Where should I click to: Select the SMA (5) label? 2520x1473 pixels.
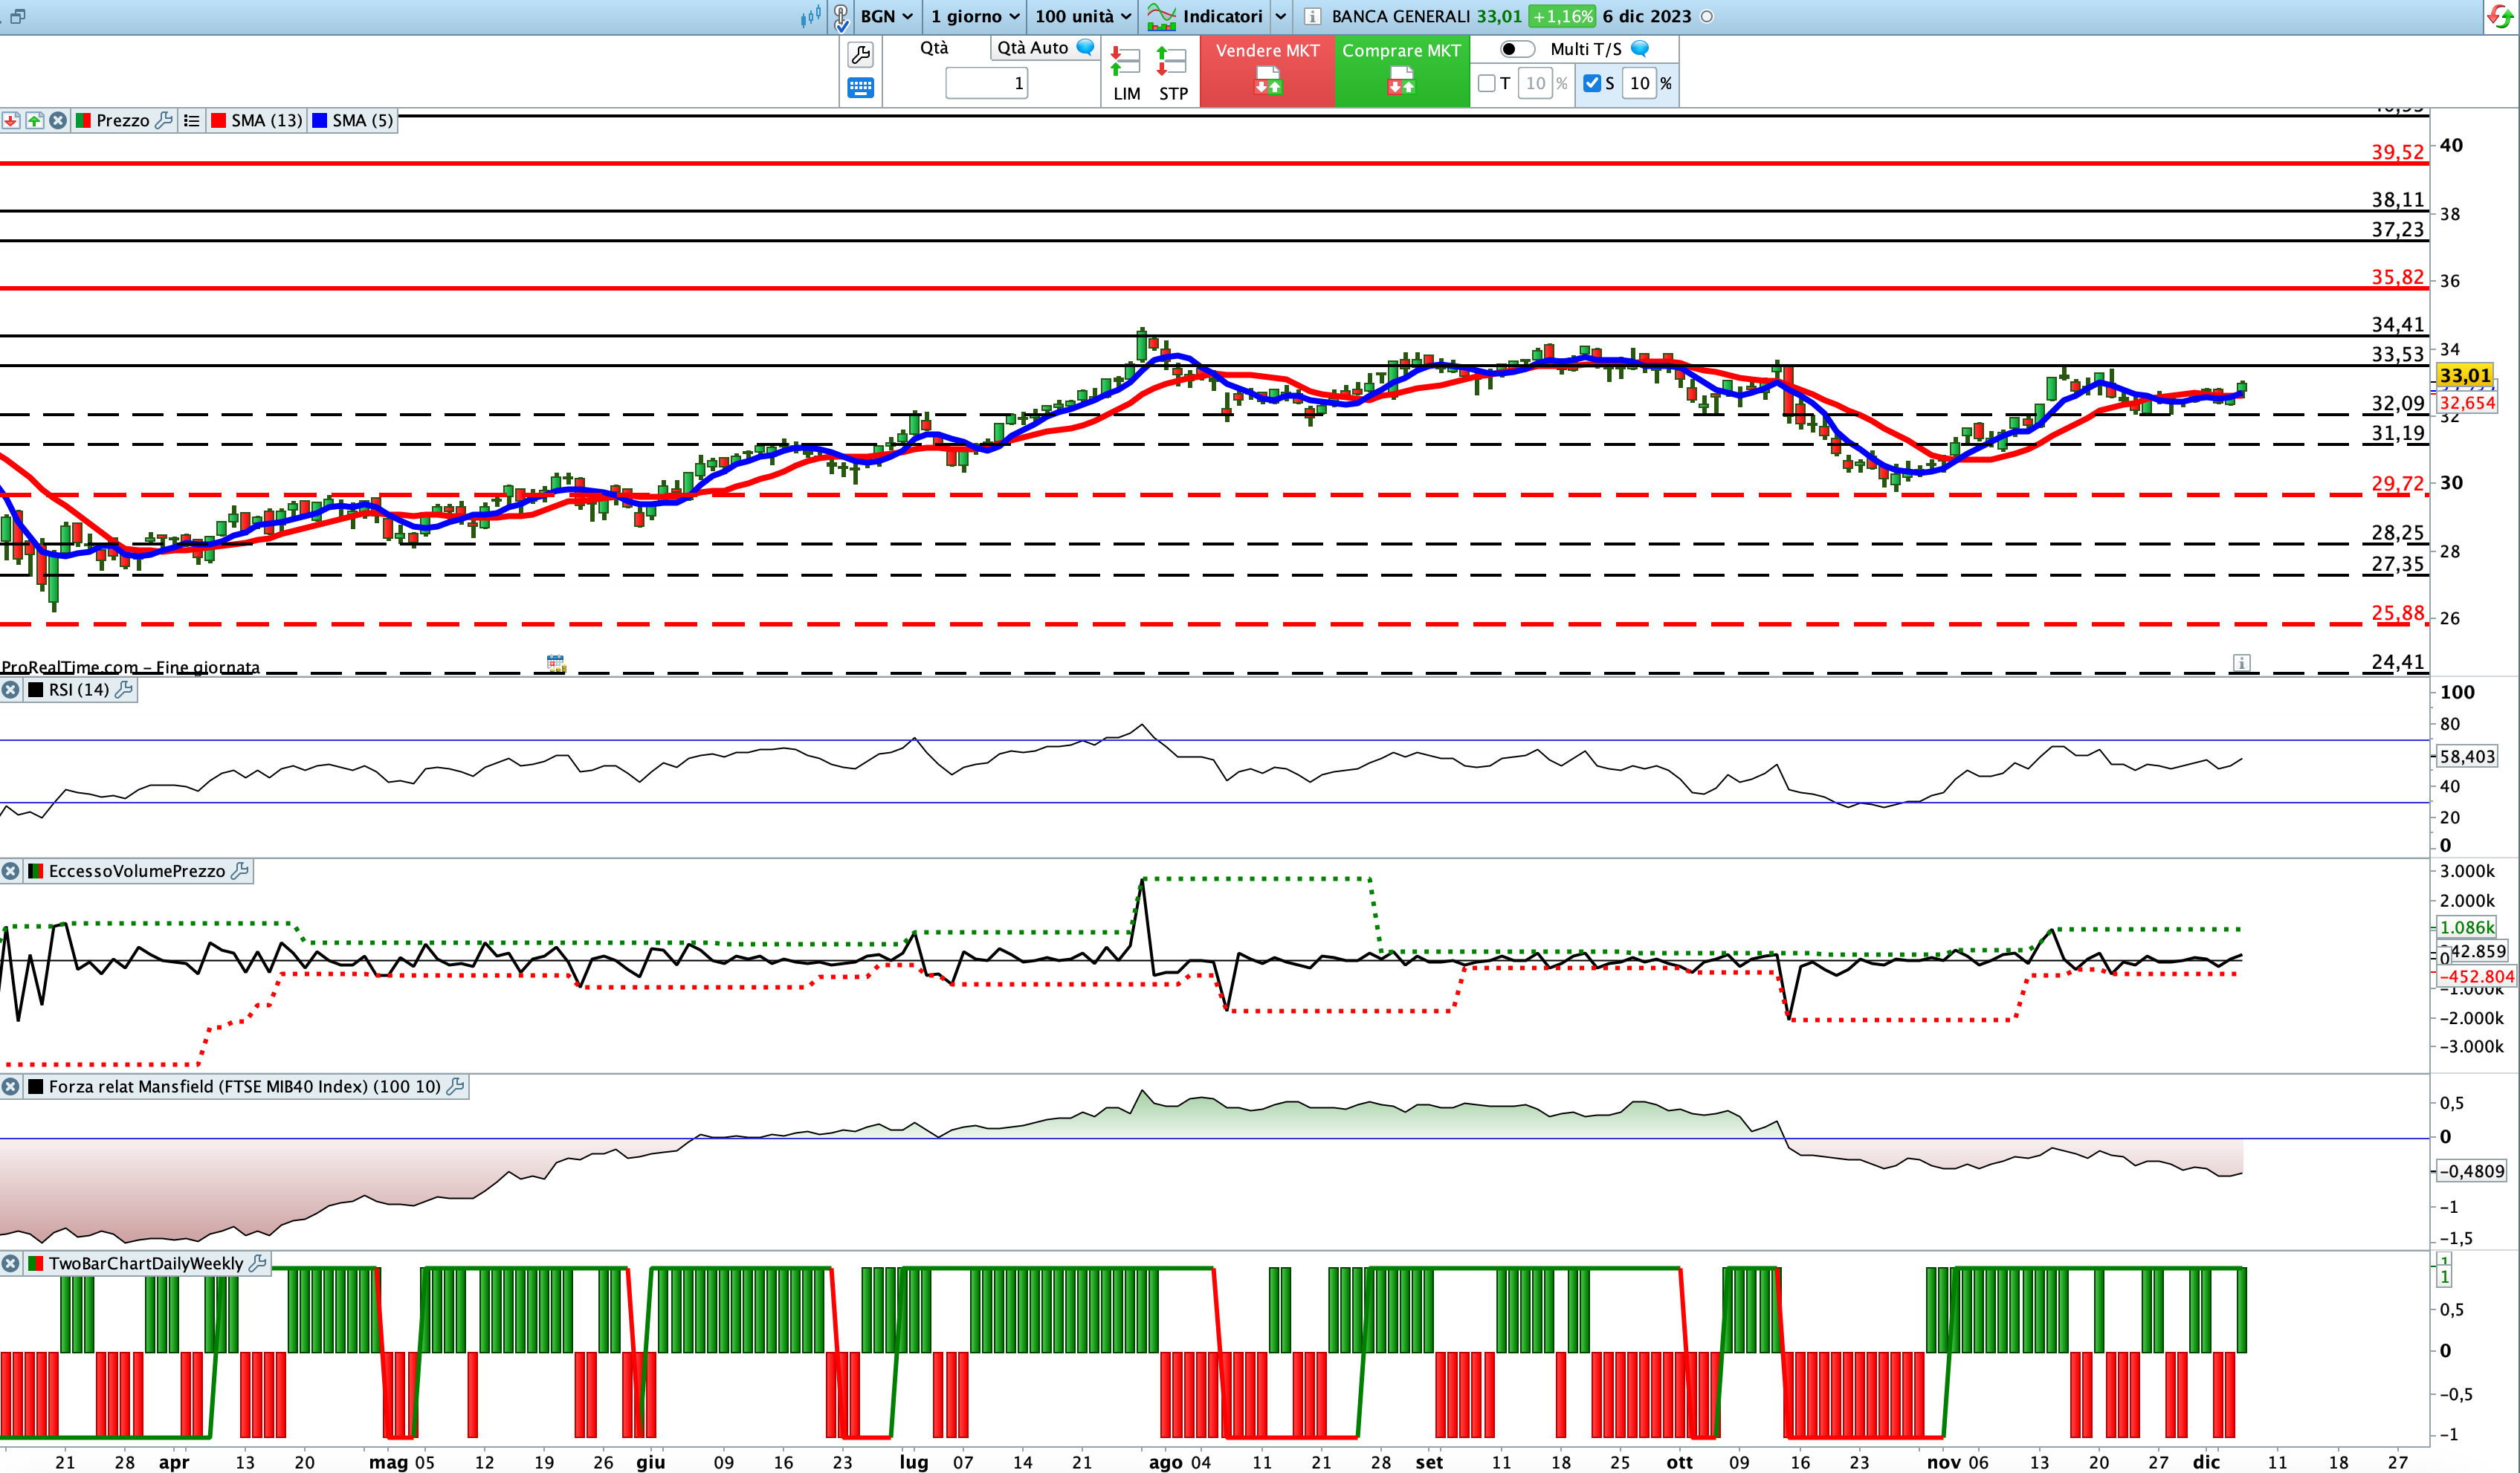point(363,120)
